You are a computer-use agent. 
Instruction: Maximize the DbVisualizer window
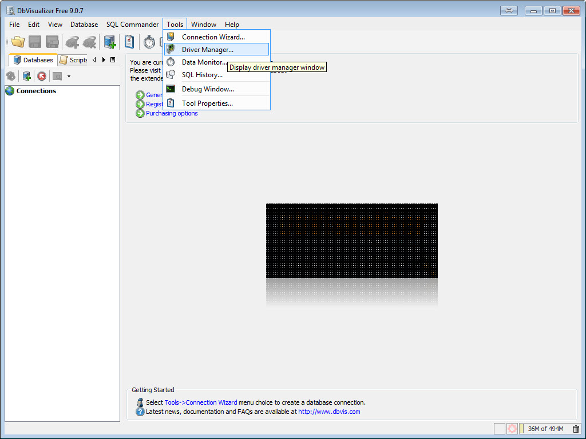552,10
